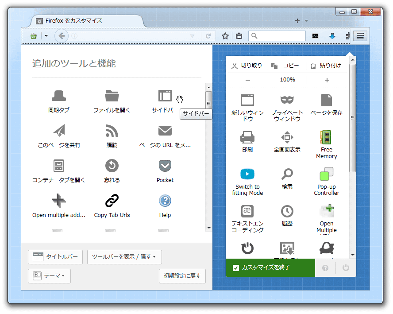Select the Private Window mask icon
Viewport: 393px width, 314px height.
pyautogui.click(x=287, y=100)
